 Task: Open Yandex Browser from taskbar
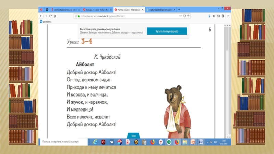pyautogui.click(x=161, y=142)
